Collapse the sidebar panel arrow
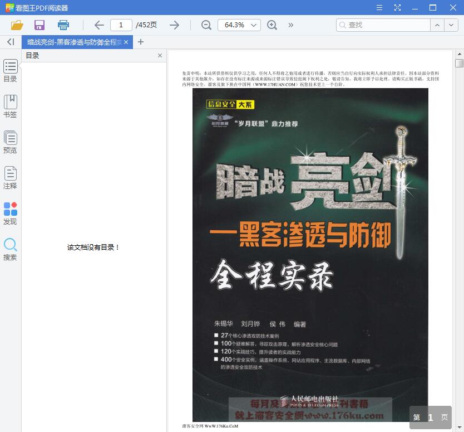 coord(11,42)
